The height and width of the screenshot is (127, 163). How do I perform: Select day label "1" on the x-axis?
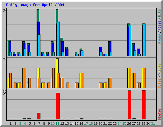pyautogui.click(x=11, y=124)
